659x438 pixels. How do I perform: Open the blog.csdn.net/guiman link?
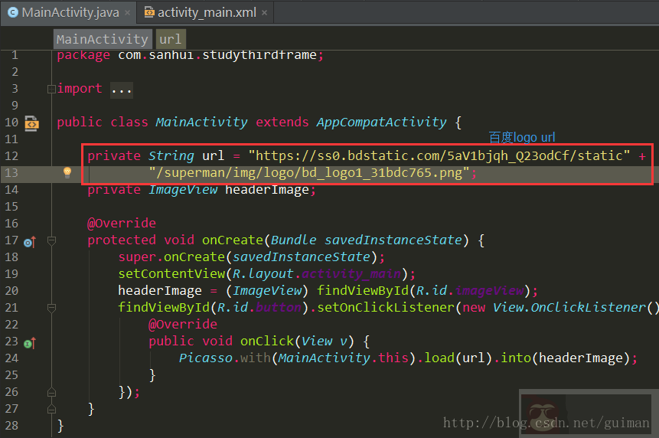tap(546, 423)
